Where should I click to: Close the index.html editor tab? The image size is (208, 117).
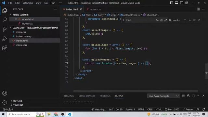click(81, 9)
